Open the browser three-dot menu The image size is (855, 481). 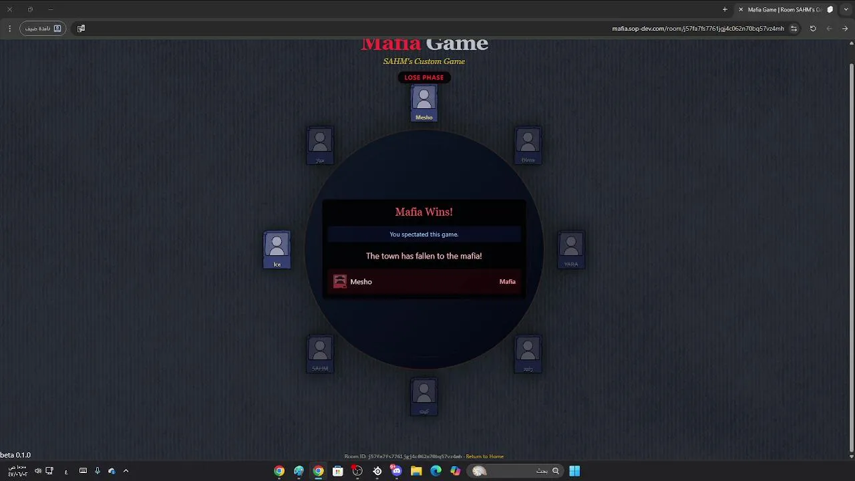point(9,29)
